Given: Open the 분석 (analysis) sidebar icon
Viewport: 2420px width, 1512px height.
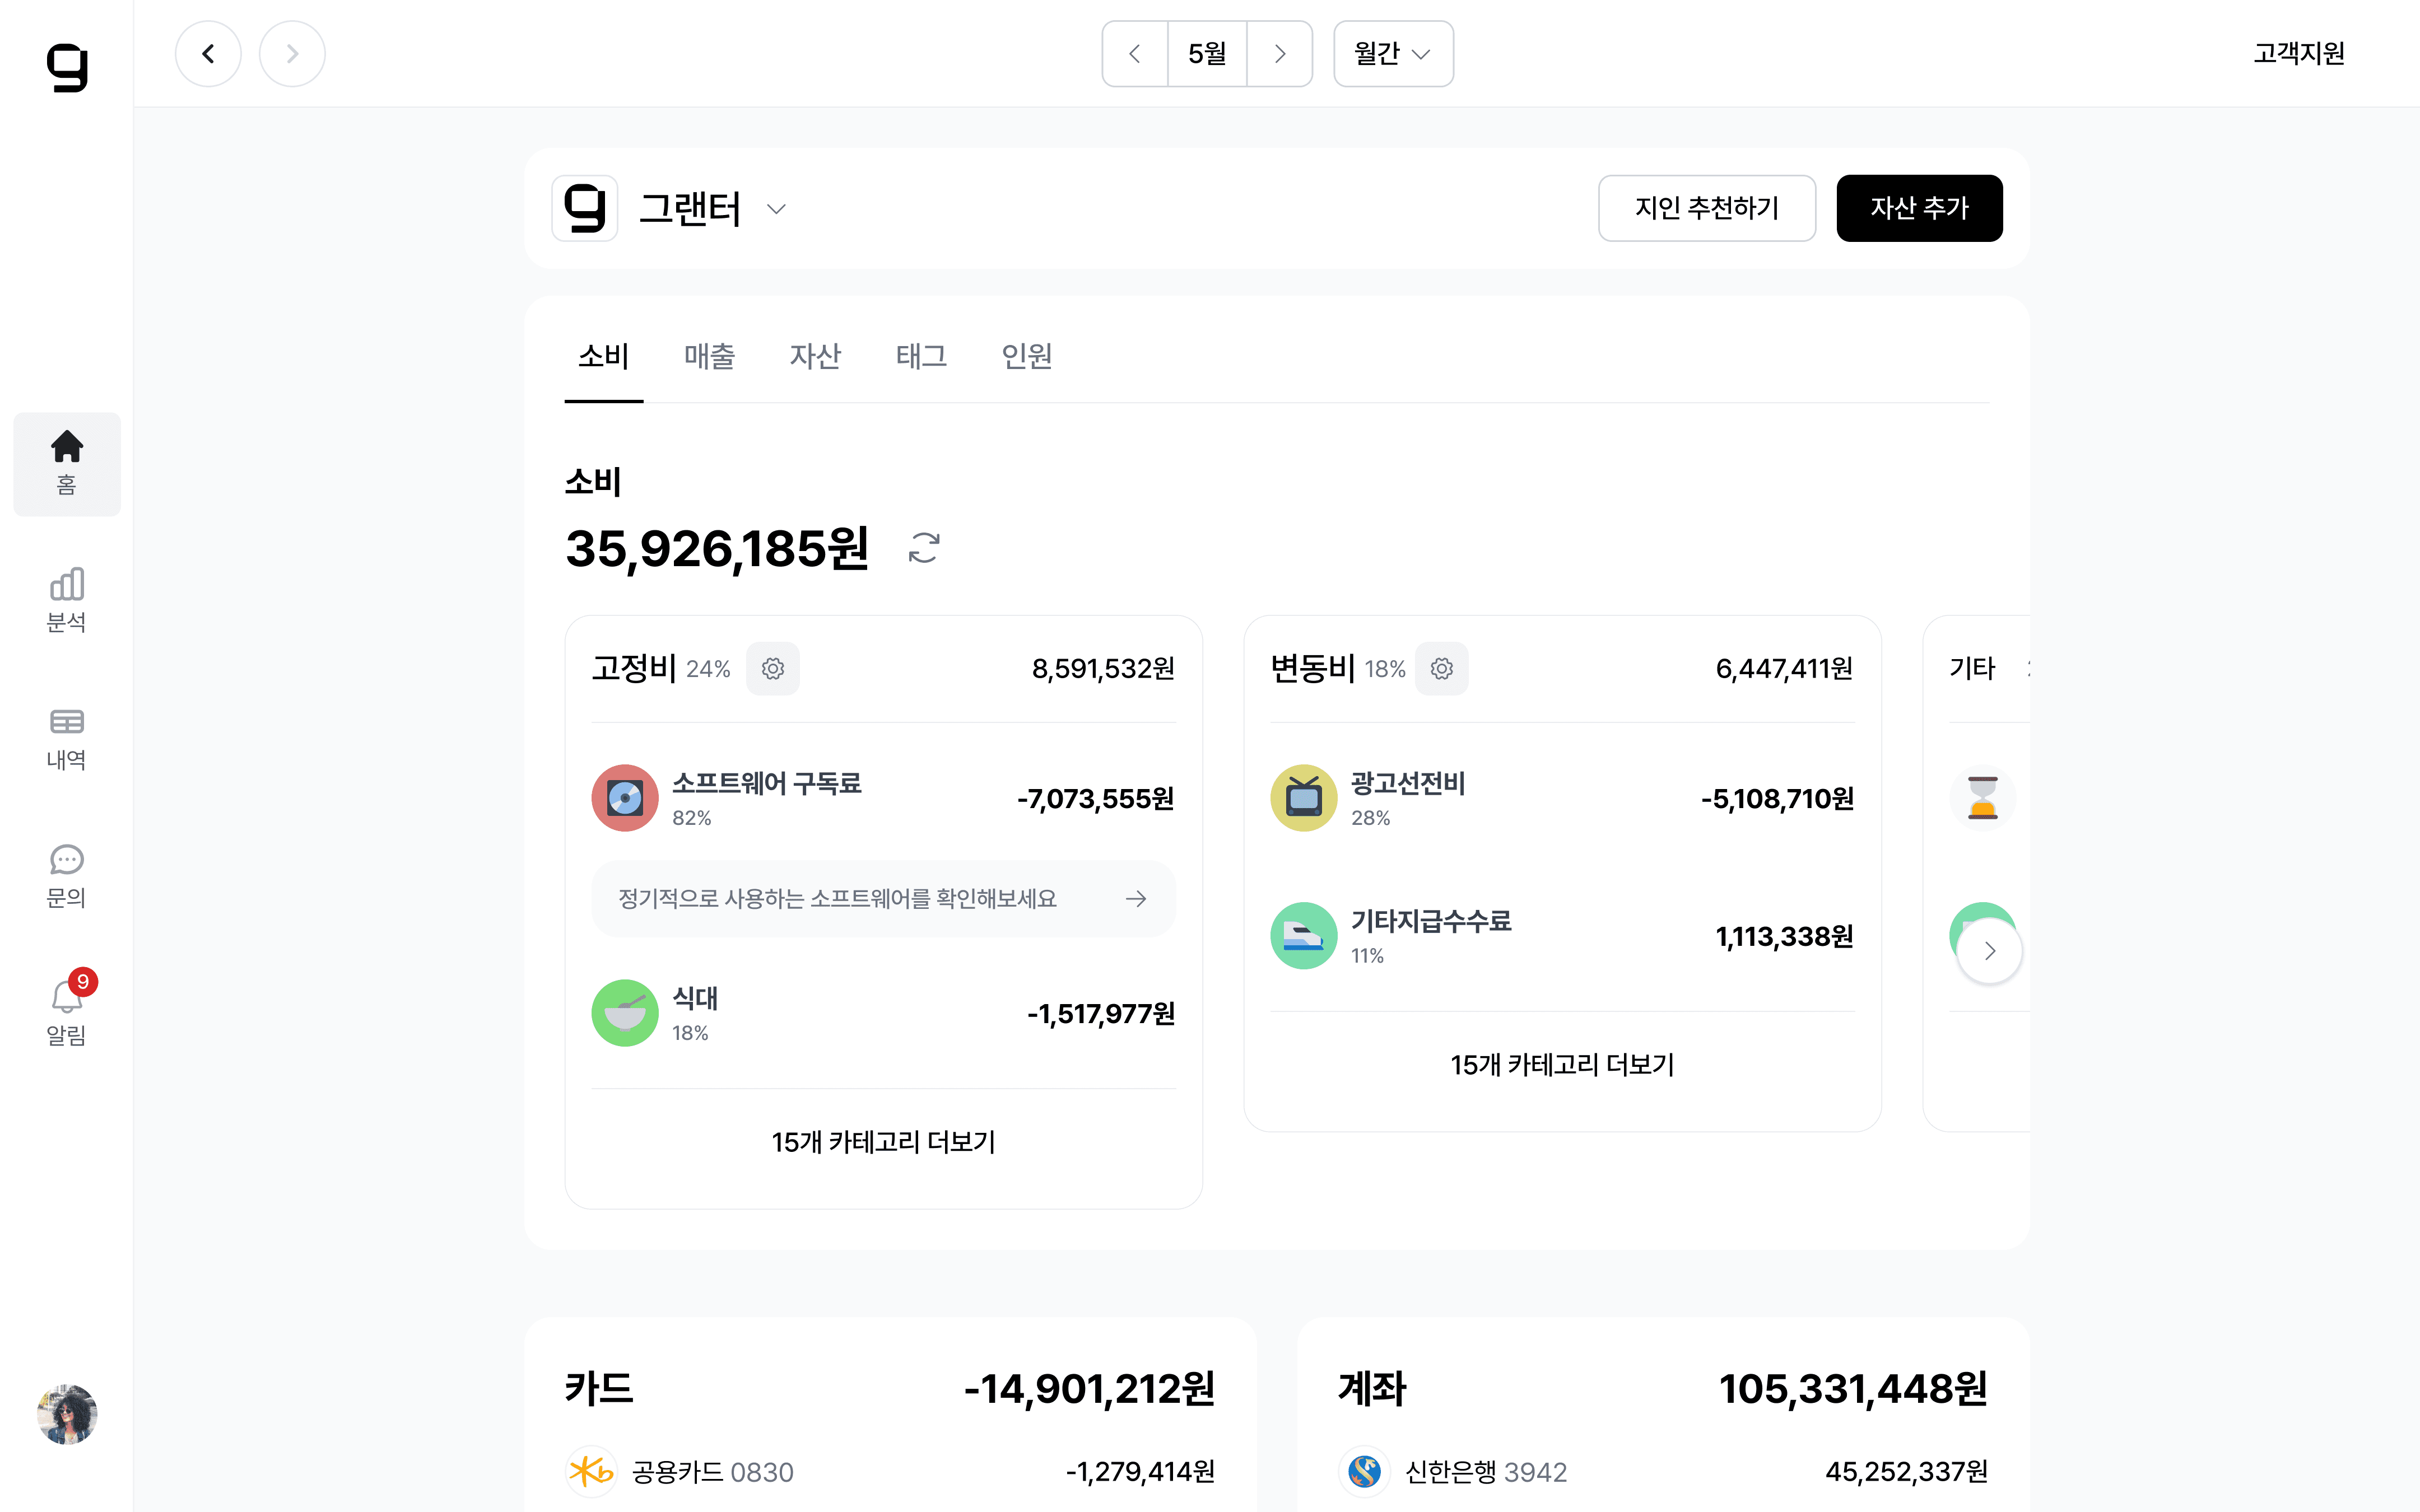Looking at the screenshot, I should click(x=66, y=600).
